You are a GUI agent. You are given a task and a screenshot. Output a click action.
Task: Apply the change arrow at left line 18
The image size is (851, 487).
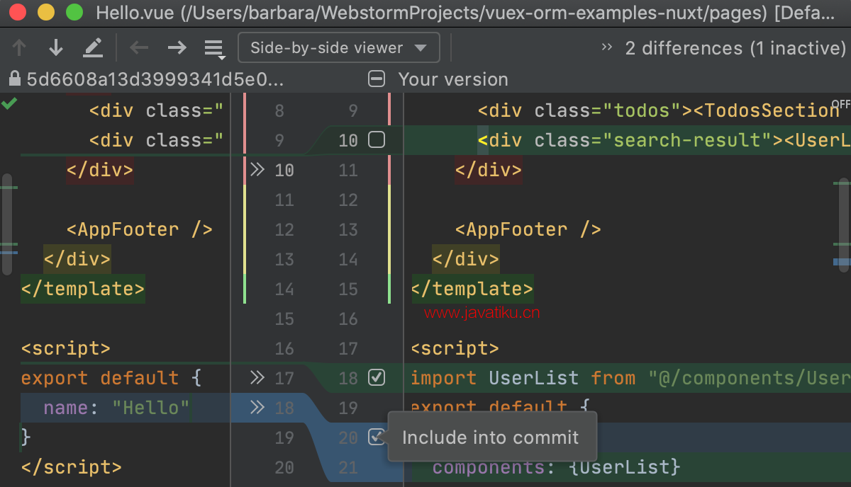pyautogui.click(x=257, y=408)
